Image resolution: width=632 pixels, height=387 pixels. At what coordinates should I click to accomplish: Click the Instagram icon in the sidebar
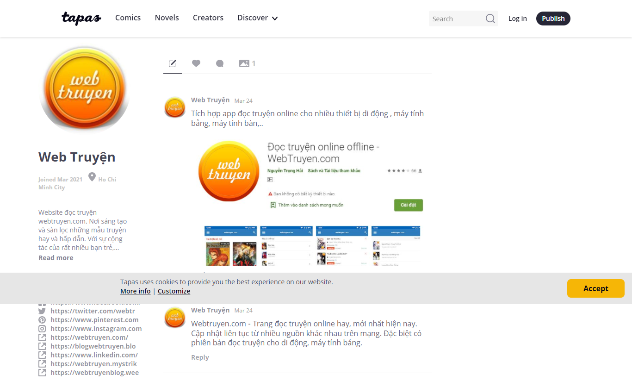42,329
